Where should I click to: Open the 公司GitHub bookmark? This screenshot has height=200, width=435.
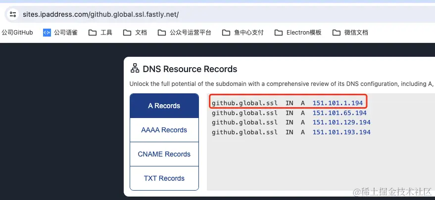[x=17, y=33]
